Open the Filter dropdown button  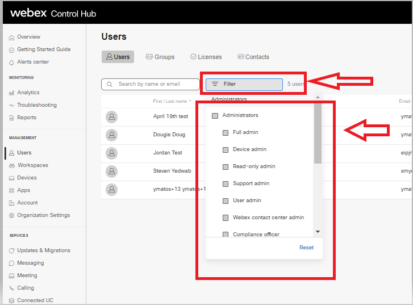click(x=244, y=84)
